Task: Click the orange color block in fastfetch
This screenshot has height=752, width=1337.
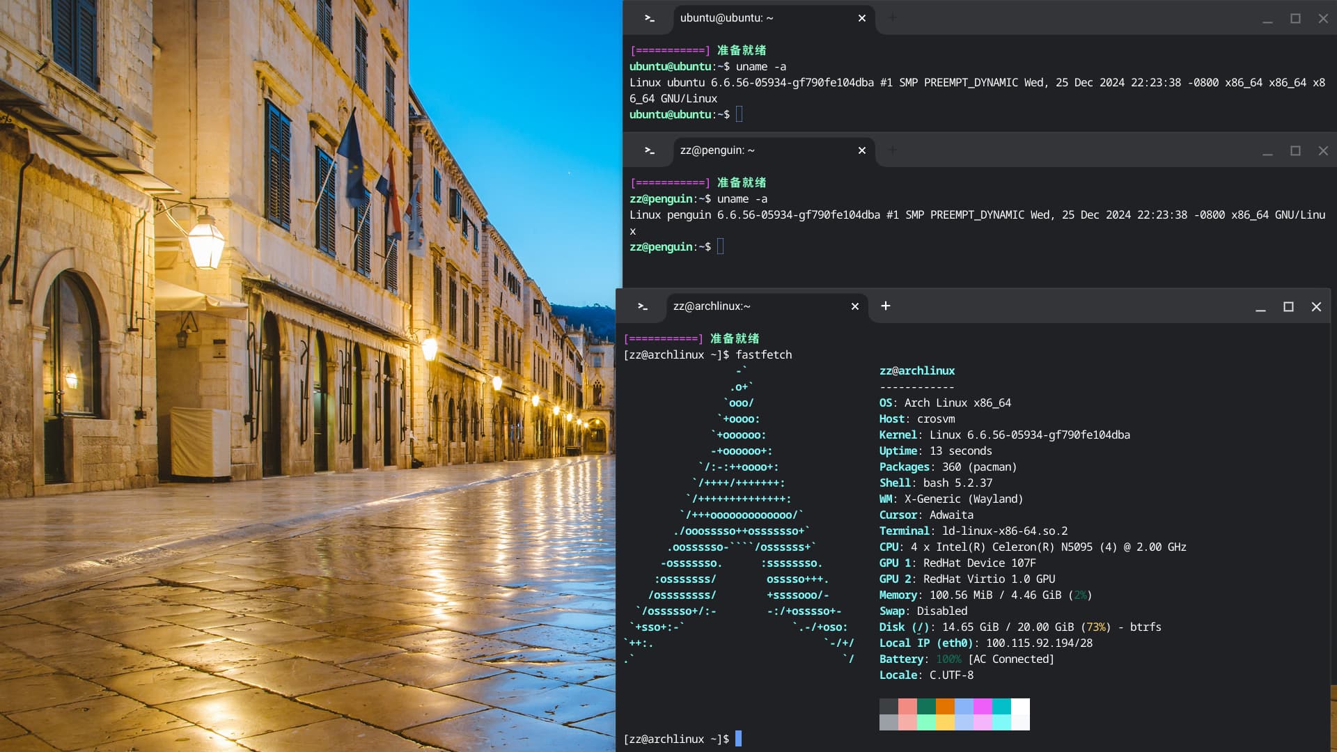Action: point(945,707)
